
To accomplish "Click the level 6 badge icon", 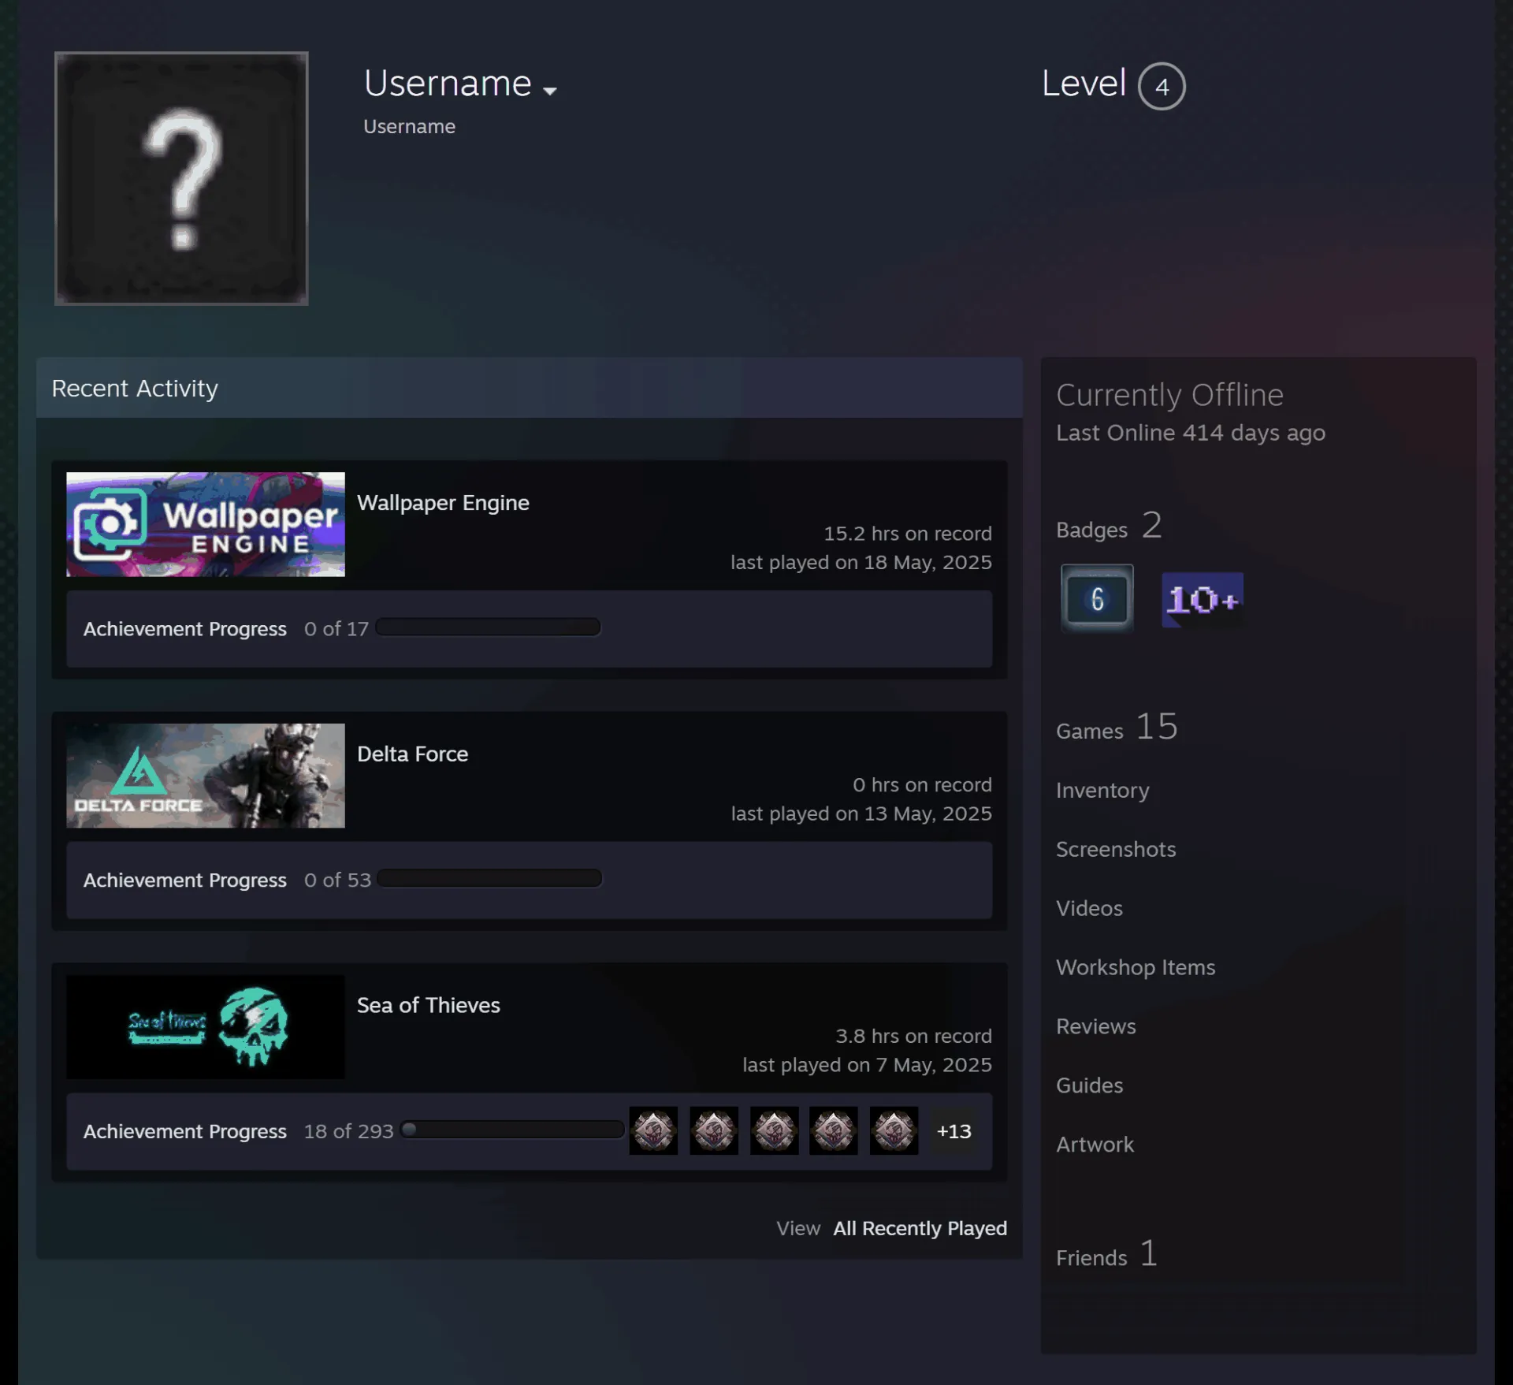I will (1097, 599).
